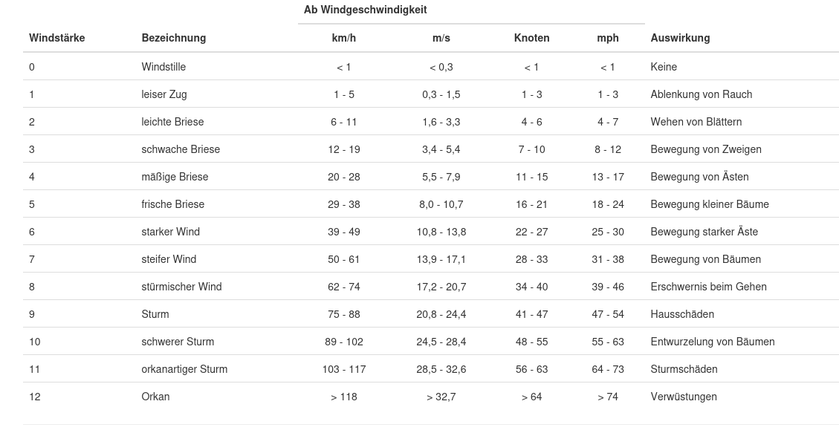Select the Hausschäden effect cell
Image resolution: width=839 pixels, height=433 pixels.
coord(682,314)
